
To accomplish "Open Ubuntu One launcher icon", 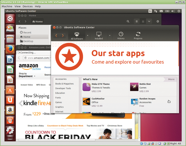I will coord(10,100).
